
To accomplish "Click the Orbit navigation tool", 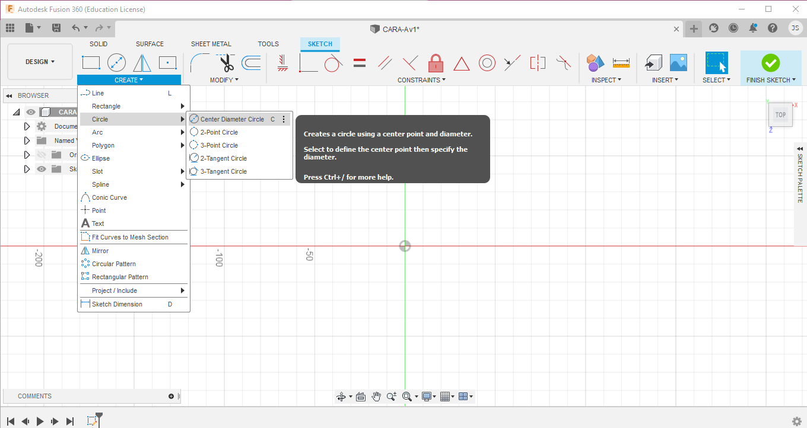I will click(341, 397).
